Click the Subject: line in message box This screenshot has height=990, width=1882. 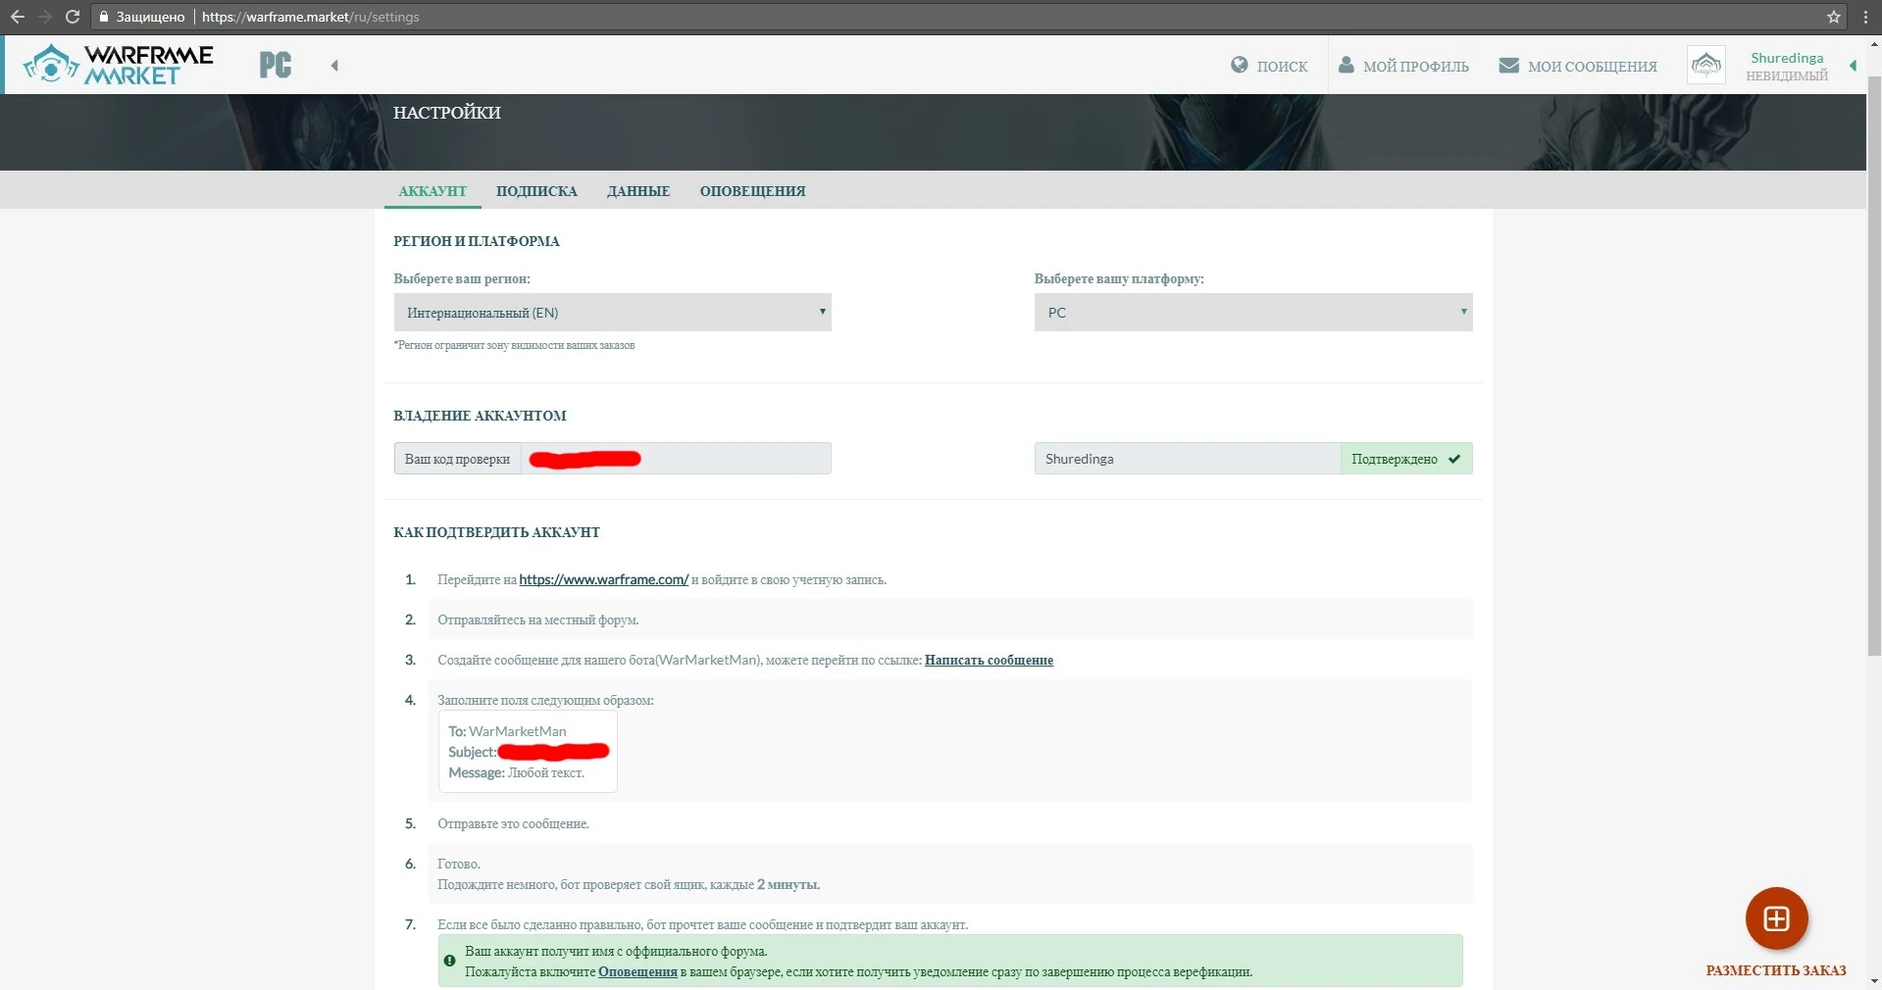tap(529, 752)
